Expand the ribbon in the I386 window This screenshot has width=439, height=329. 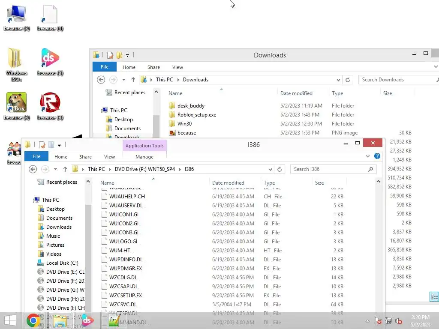(x=367, y=156)
